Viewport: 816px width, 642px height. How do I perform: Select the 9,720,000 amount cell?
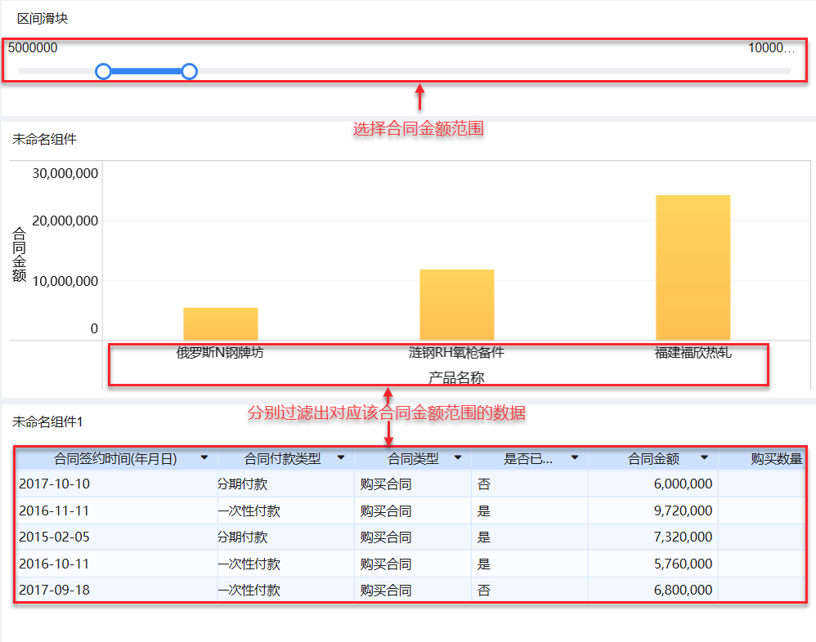click(683, 511)
